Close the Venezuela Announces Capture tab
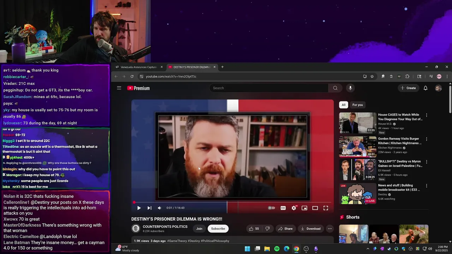452x254 pixels. coord(162,67)
